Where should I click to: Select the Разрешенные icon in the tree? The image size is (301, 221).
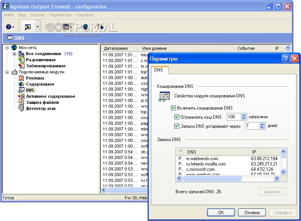[21, 60]
